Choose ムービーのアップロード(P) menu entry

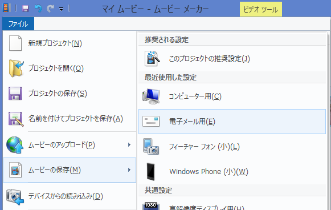(x=70, y=145)
